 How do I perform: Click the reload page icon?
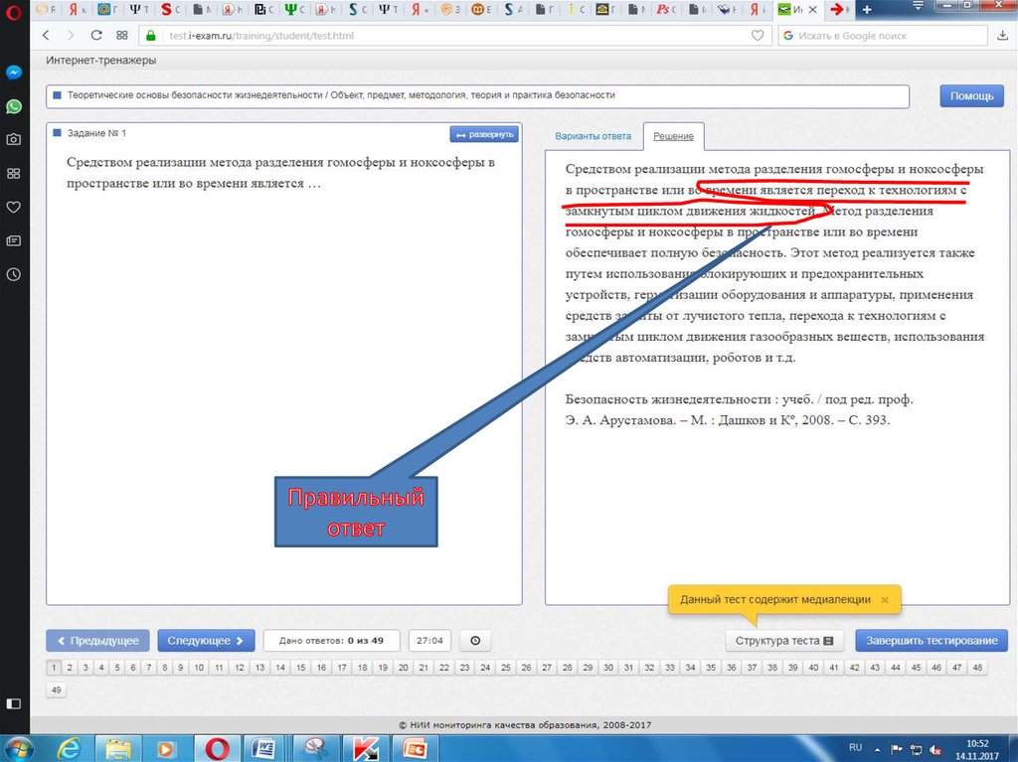[x=96, y=35]
